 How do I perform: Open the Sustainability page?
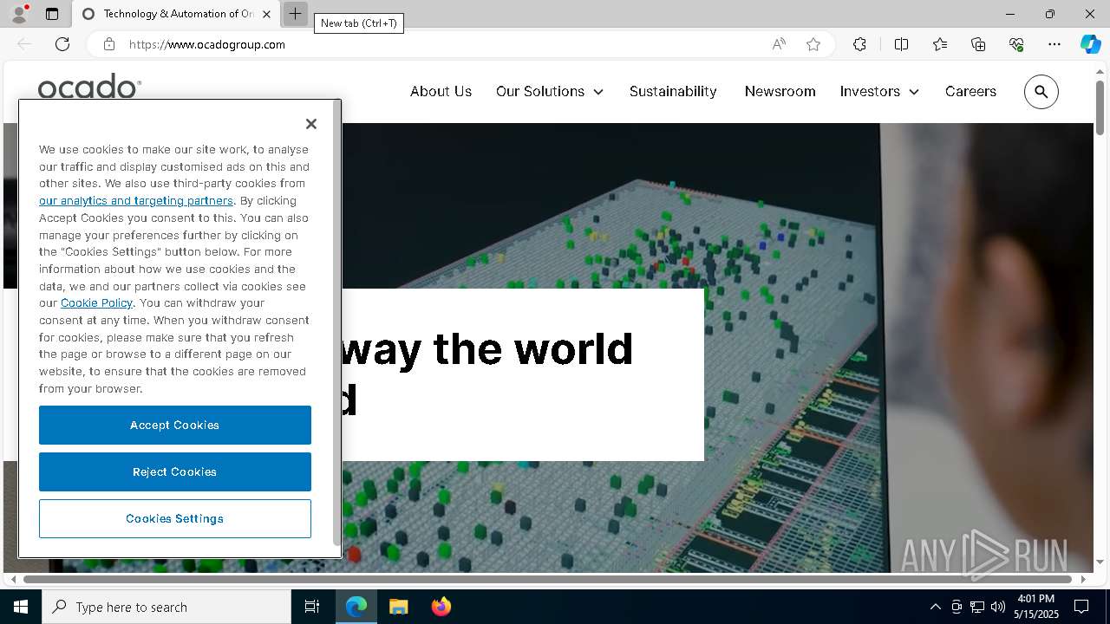tap(673, 91)
